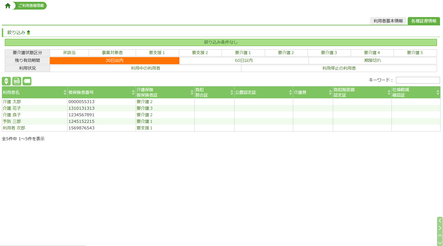
Task: Click the home icon in the breadcrumb
Action: (8, 6)
